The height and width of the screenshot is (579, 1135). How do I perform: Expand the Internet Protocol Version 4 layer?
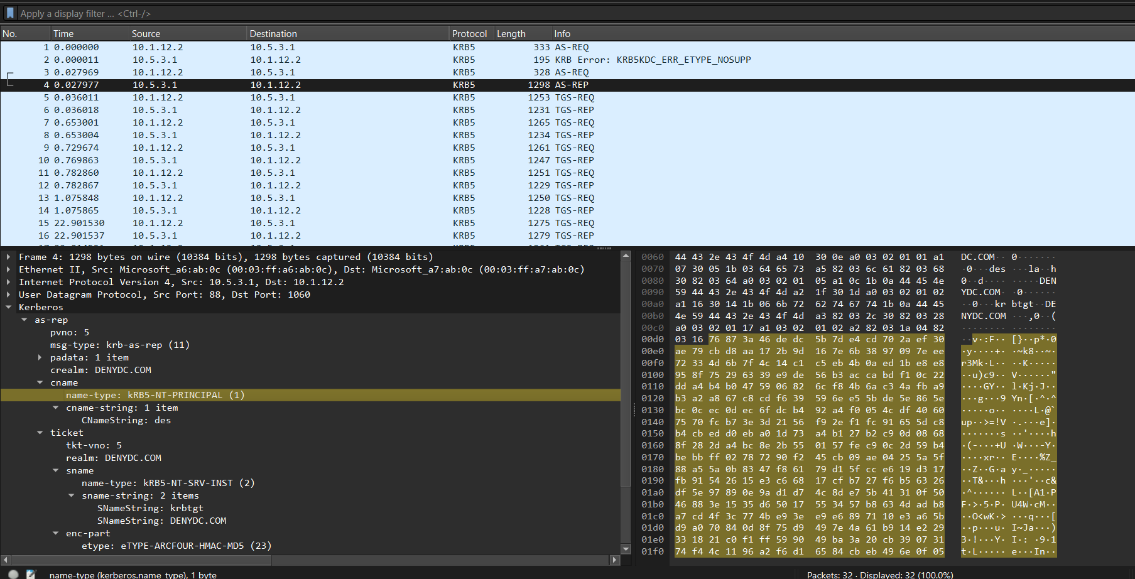pyautogui.click(x=8, y=282)
